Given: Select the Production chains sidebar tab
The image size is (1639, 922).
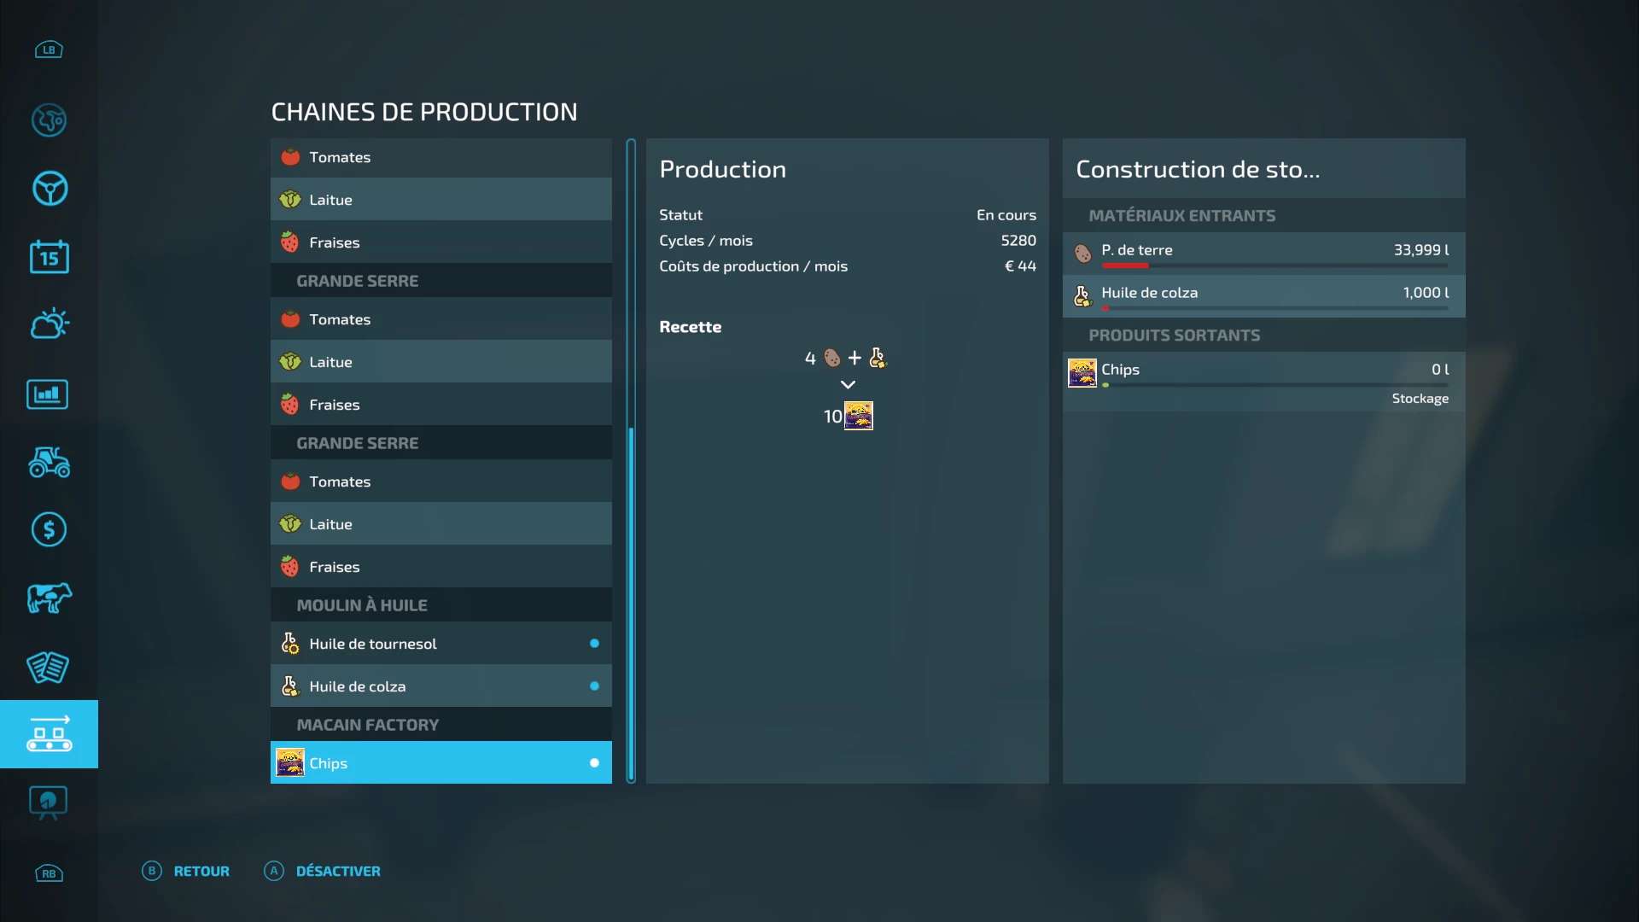Looking at the screenshot, I should pyautogui.click(x=49, y=734).
